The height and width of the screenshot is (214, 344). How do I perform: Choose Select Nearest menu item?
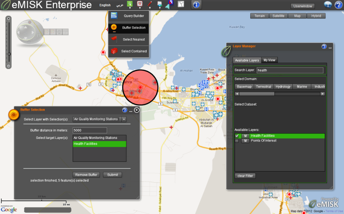click(129, 39)
